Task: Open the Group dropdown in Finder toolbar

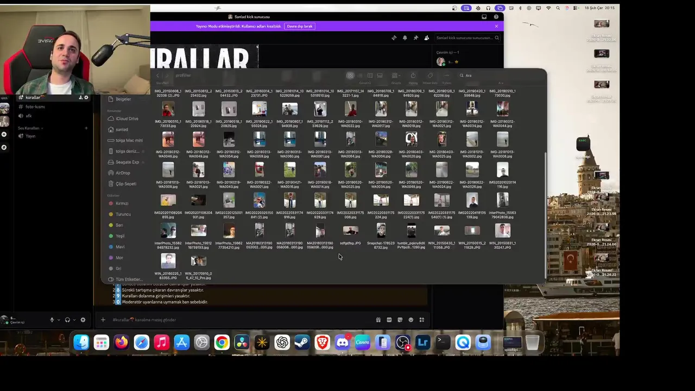Action: point(396,75)
